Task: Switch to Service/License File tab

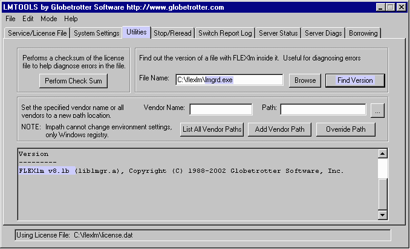Action: (37, 33)
